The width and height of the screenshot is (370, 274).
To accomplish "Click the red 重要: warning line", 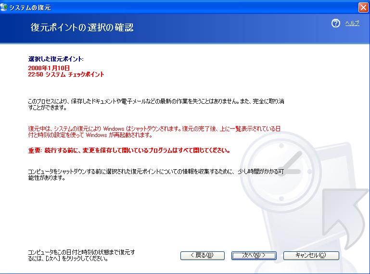I will 129,150.
